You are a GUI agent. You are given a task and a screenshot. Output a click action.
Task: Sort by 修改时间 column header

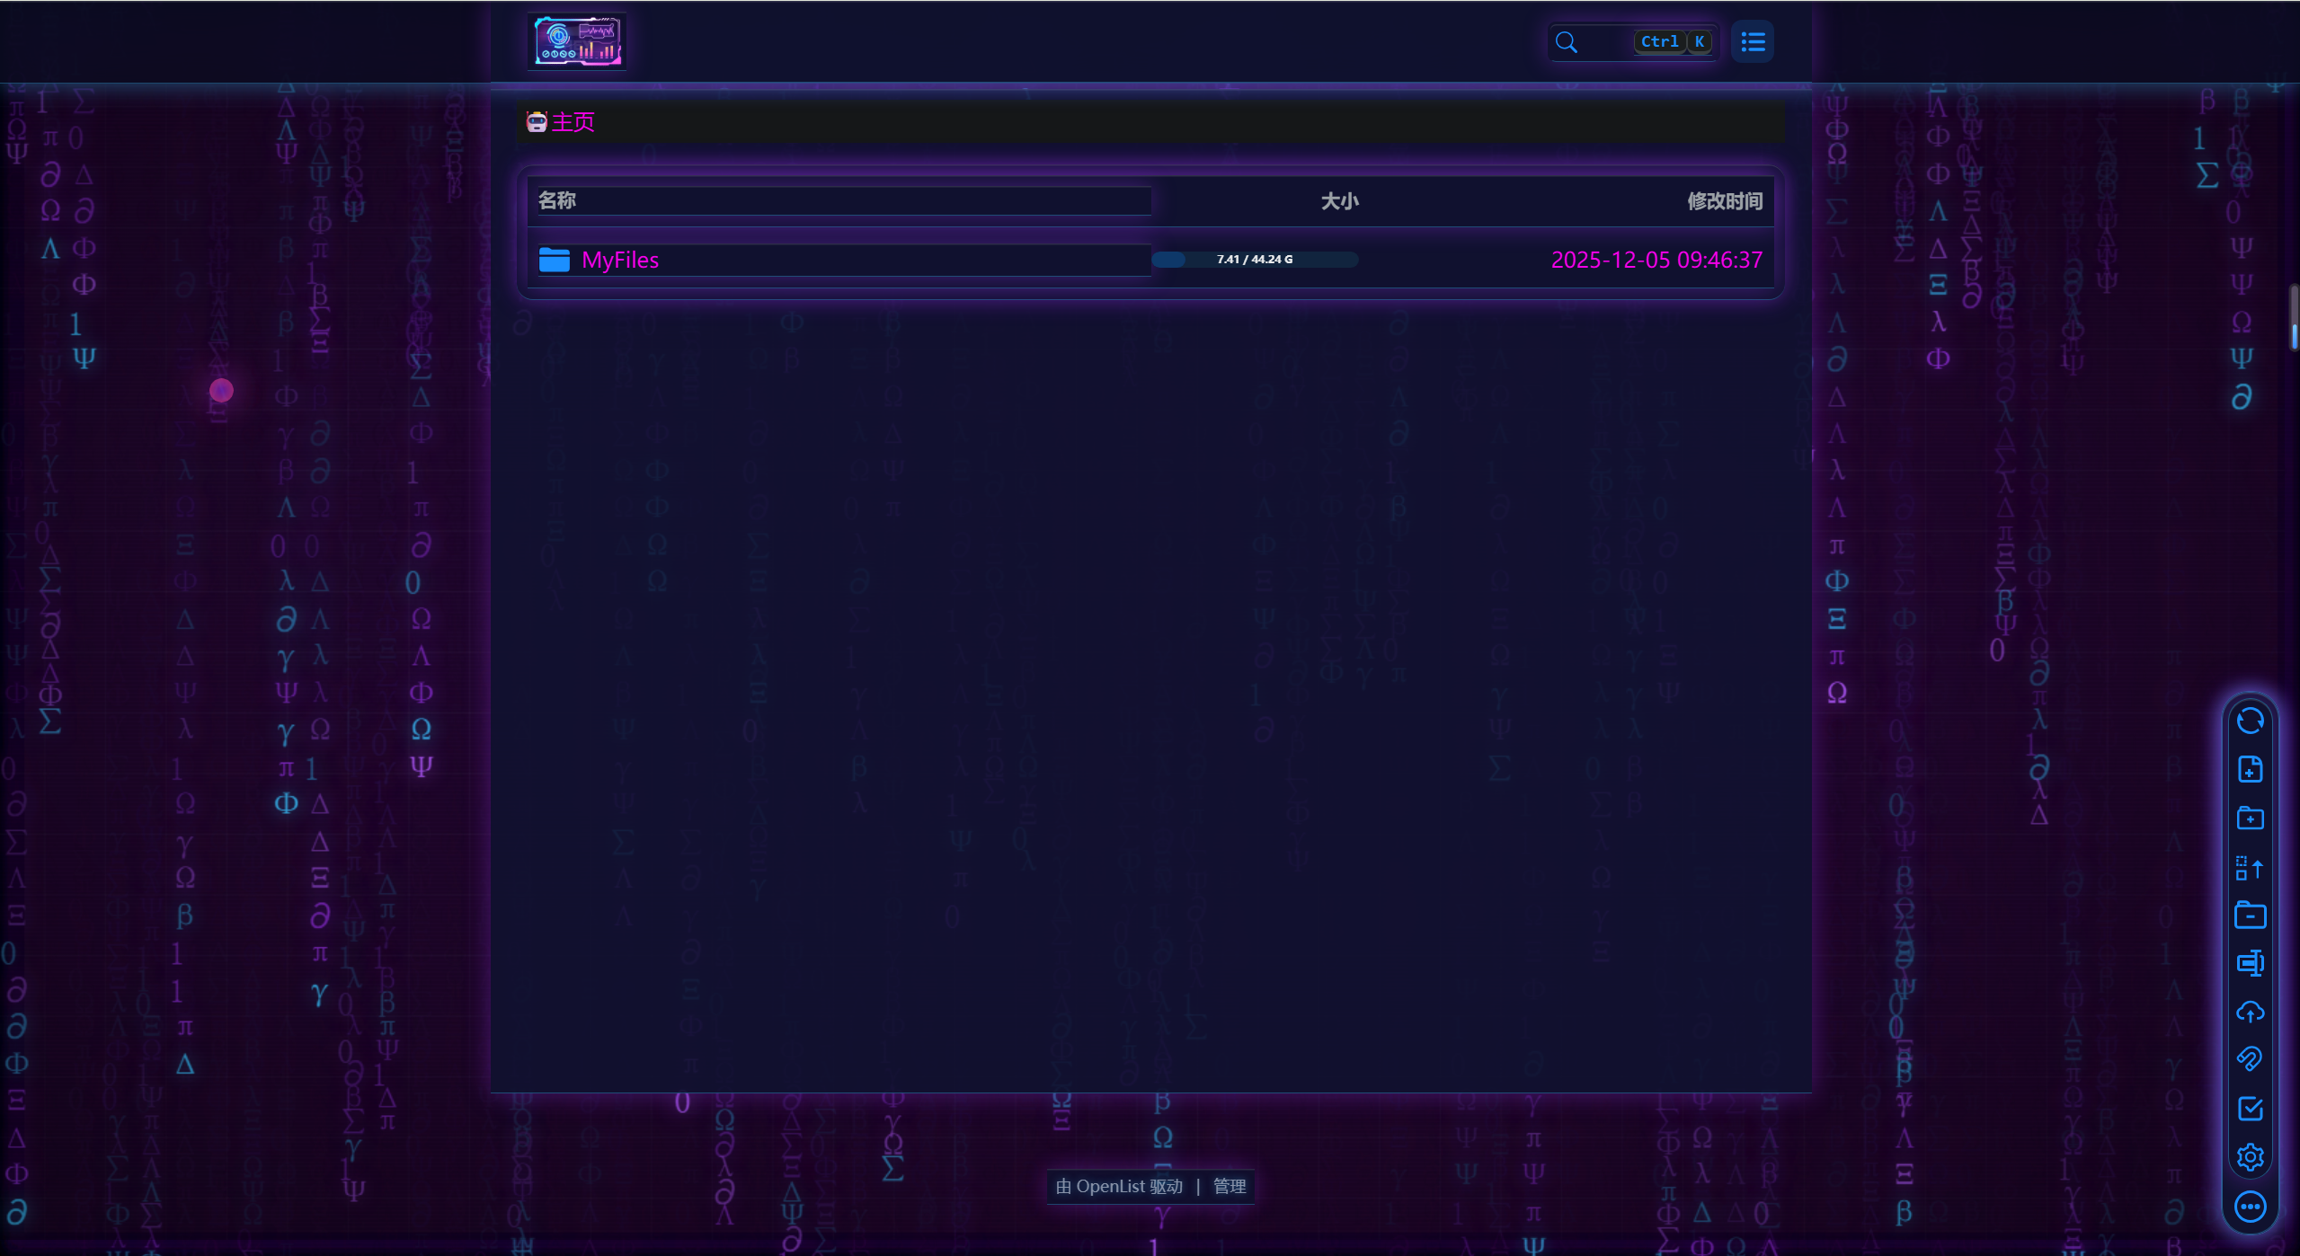point(1724,201)
